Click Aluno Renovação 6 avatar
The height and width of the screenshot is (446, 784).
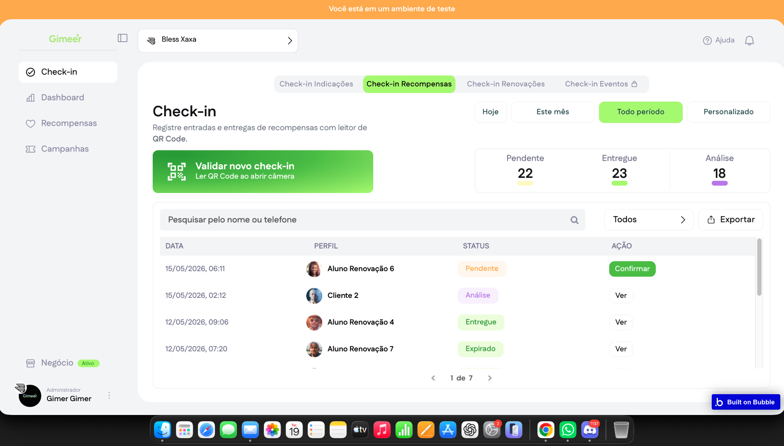314,269
